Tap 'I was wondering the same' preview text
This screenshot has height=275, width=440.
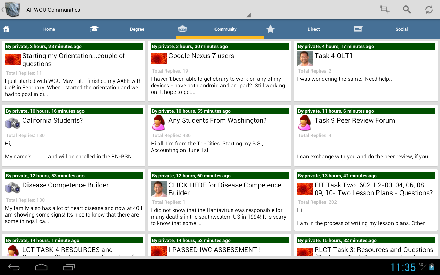pos(344,79)
